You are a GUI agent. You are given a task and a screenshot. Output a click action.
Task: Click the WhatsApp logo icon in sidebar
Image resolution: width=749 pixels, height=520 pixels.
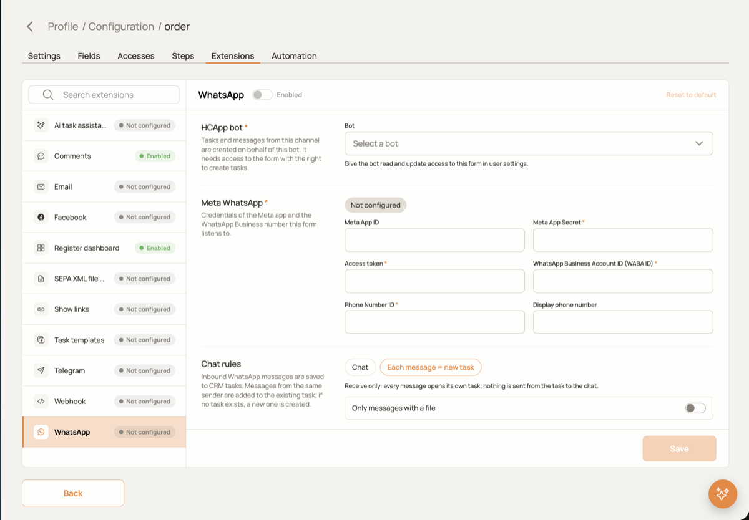click(41, 432)
